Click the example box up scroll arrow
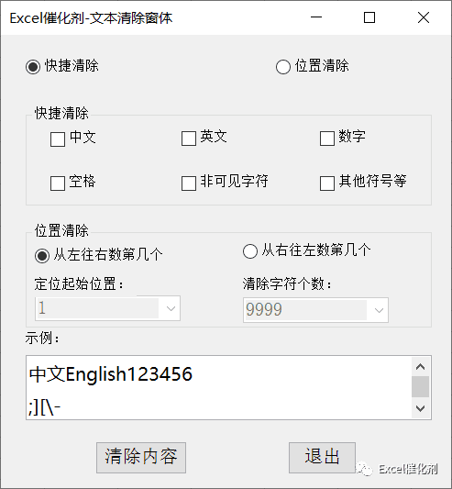452x489 pixels. [421, 366]
